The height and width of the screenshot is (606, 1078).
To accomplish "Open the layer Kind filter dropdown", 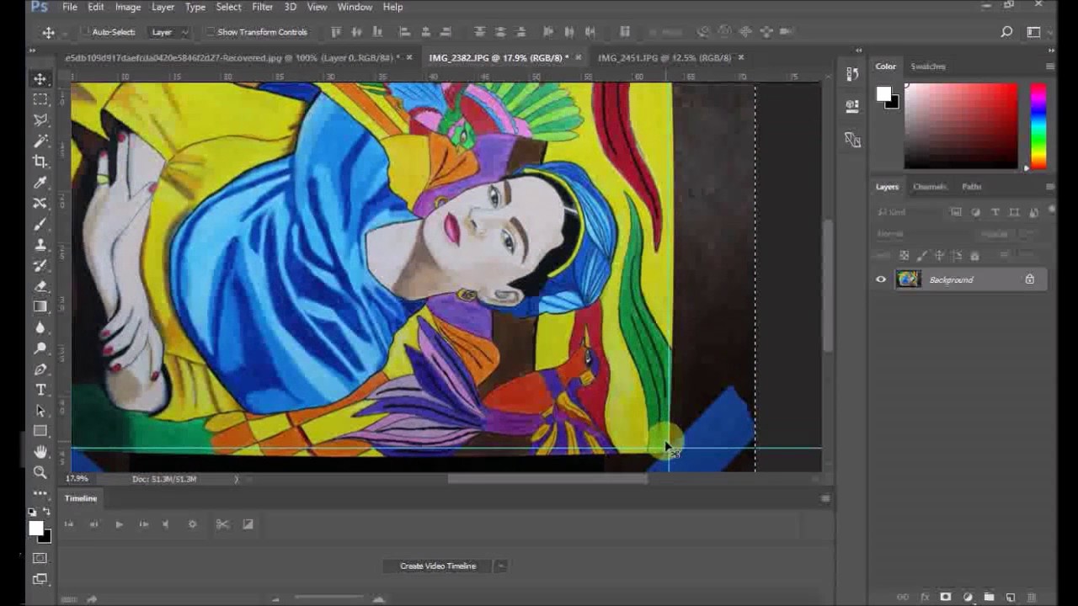I will pyautogui.click(x=908, y=213).
